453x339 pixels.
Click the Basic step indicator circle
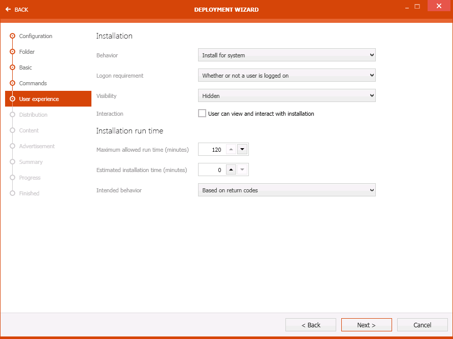click(x=12, y=67)
